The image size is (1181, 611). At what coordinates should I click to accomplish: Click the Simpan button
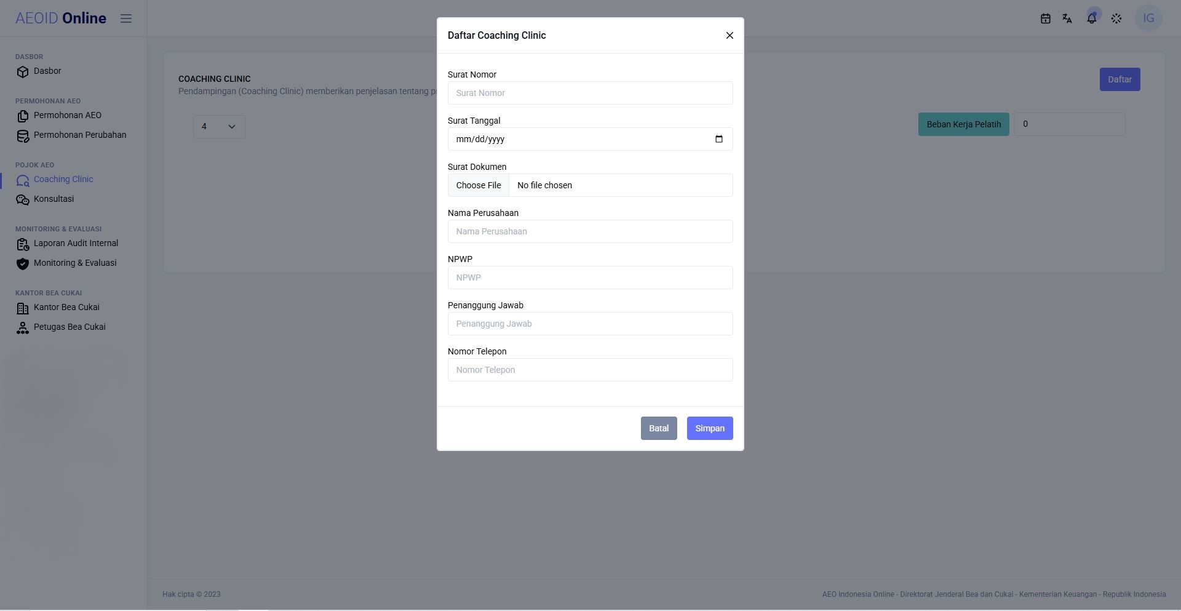(x=710, y=428)
